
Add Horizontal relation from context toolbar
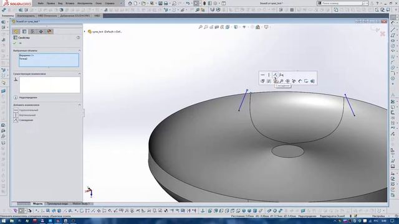pos(262,75)
